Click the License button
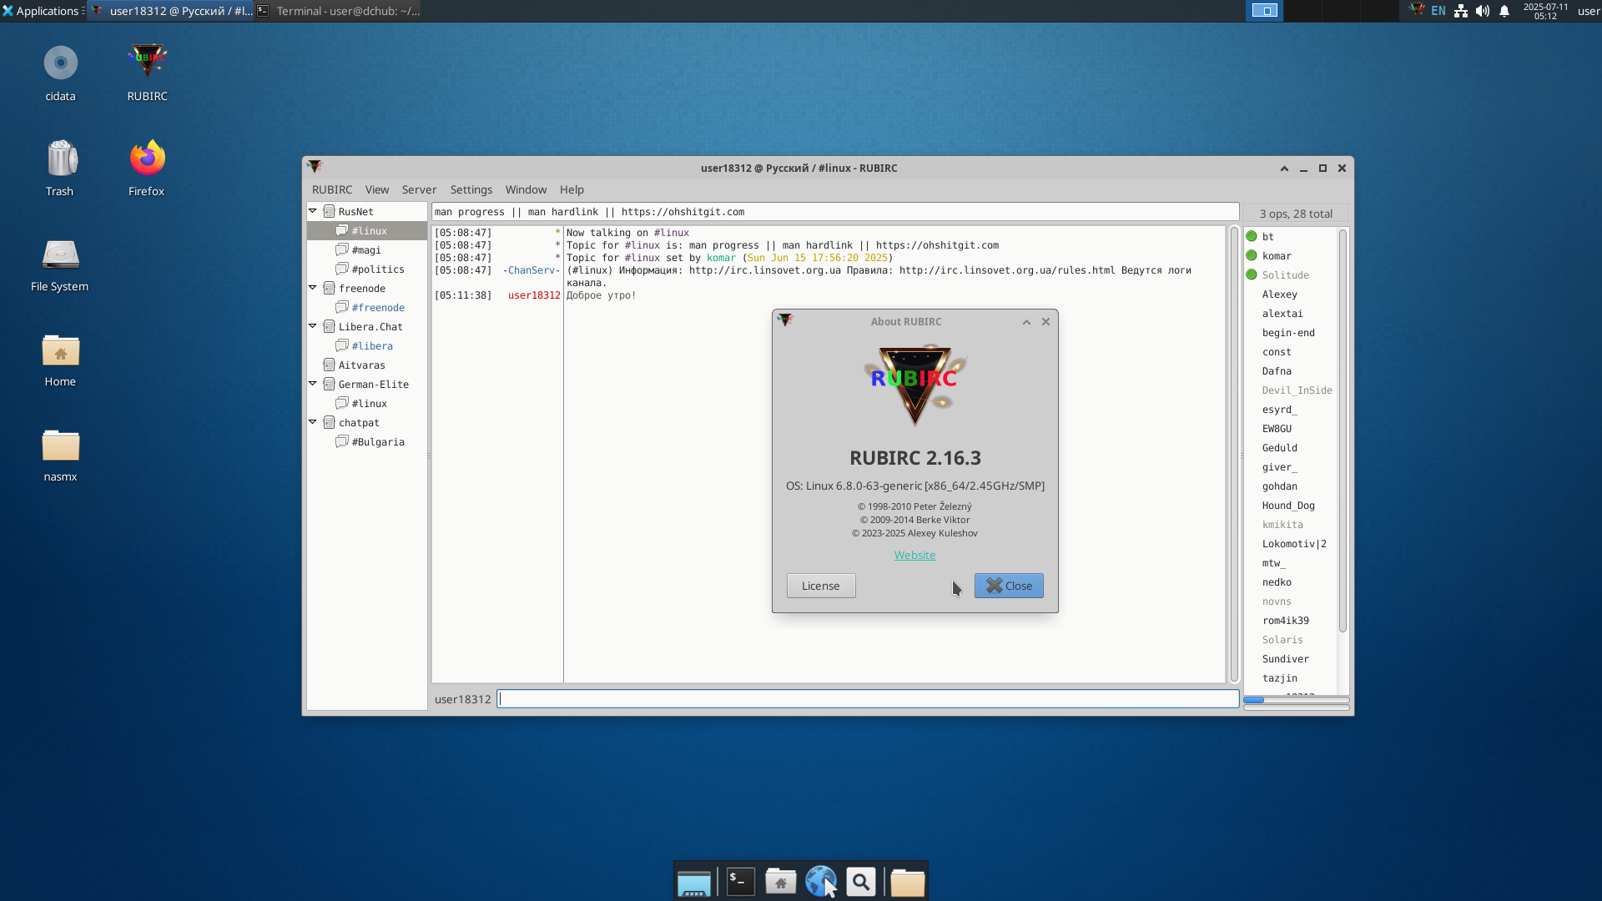This screenshot has height=901, width=1602. (821, 586)
